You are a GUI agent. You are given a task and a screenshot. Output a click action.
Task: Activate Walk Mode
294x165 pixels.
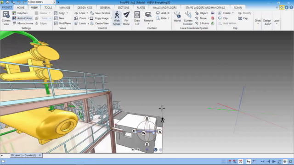click(x=117, y=18)
